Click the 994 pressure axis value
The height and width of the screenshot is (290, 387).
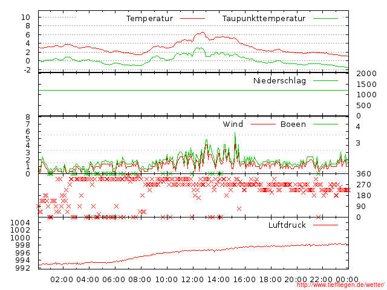(23, 260)
